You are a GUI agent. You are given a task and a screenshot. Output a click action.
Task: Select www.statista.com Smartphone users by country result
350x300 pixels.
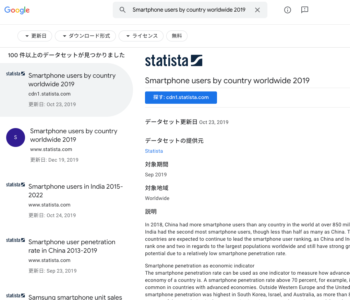point(67,145)
